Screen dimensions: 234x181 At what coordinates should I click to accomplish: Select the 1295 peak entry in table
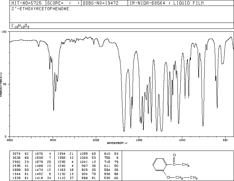(65, 162)
